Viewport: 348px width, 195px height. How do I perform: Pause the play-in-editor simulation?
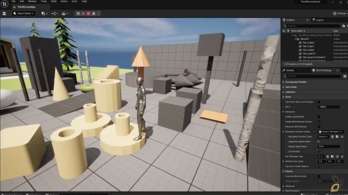pos(78,14)
